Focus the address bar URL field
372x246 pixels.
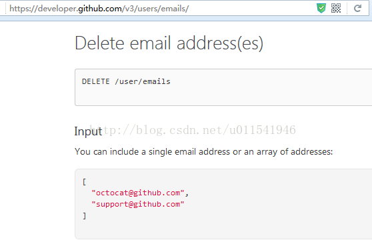[161, 9]
